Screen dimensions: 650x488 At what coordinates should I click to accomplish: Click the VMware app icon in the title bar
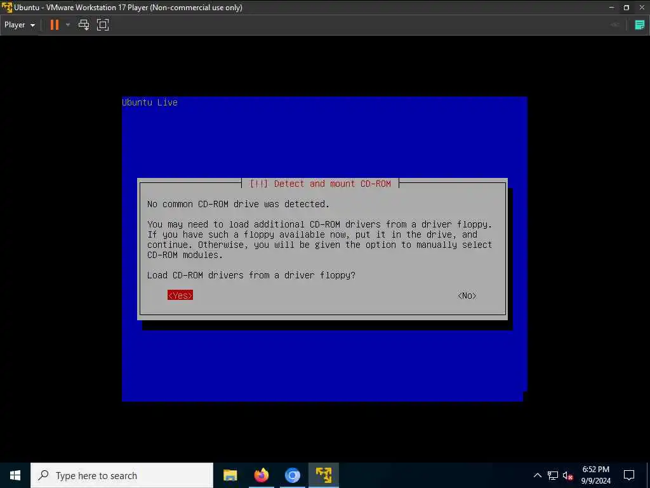coord(6,8)
